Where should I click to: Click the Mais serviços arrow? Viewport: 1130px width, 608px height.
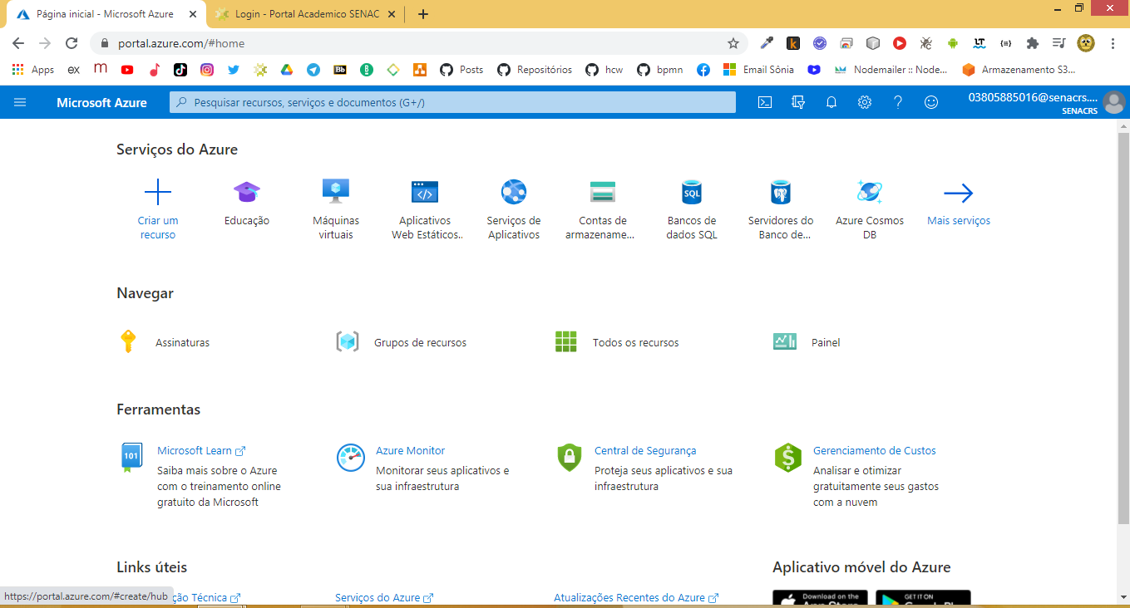click(x=959, y=194)
